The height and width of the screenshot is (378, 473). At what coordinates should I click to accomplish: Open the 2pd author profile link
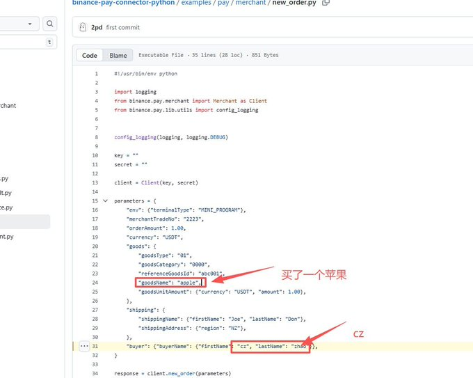pyautogui.click(x=97, y=27)
